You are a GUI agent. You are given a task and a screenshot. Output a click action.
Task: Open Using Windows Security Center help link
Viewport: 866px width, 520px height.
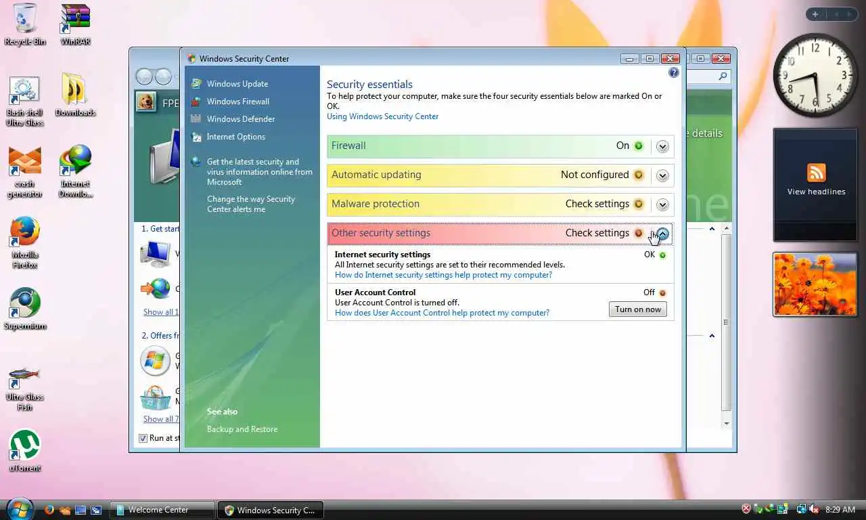pyautogui.click(x=383, y=116)
